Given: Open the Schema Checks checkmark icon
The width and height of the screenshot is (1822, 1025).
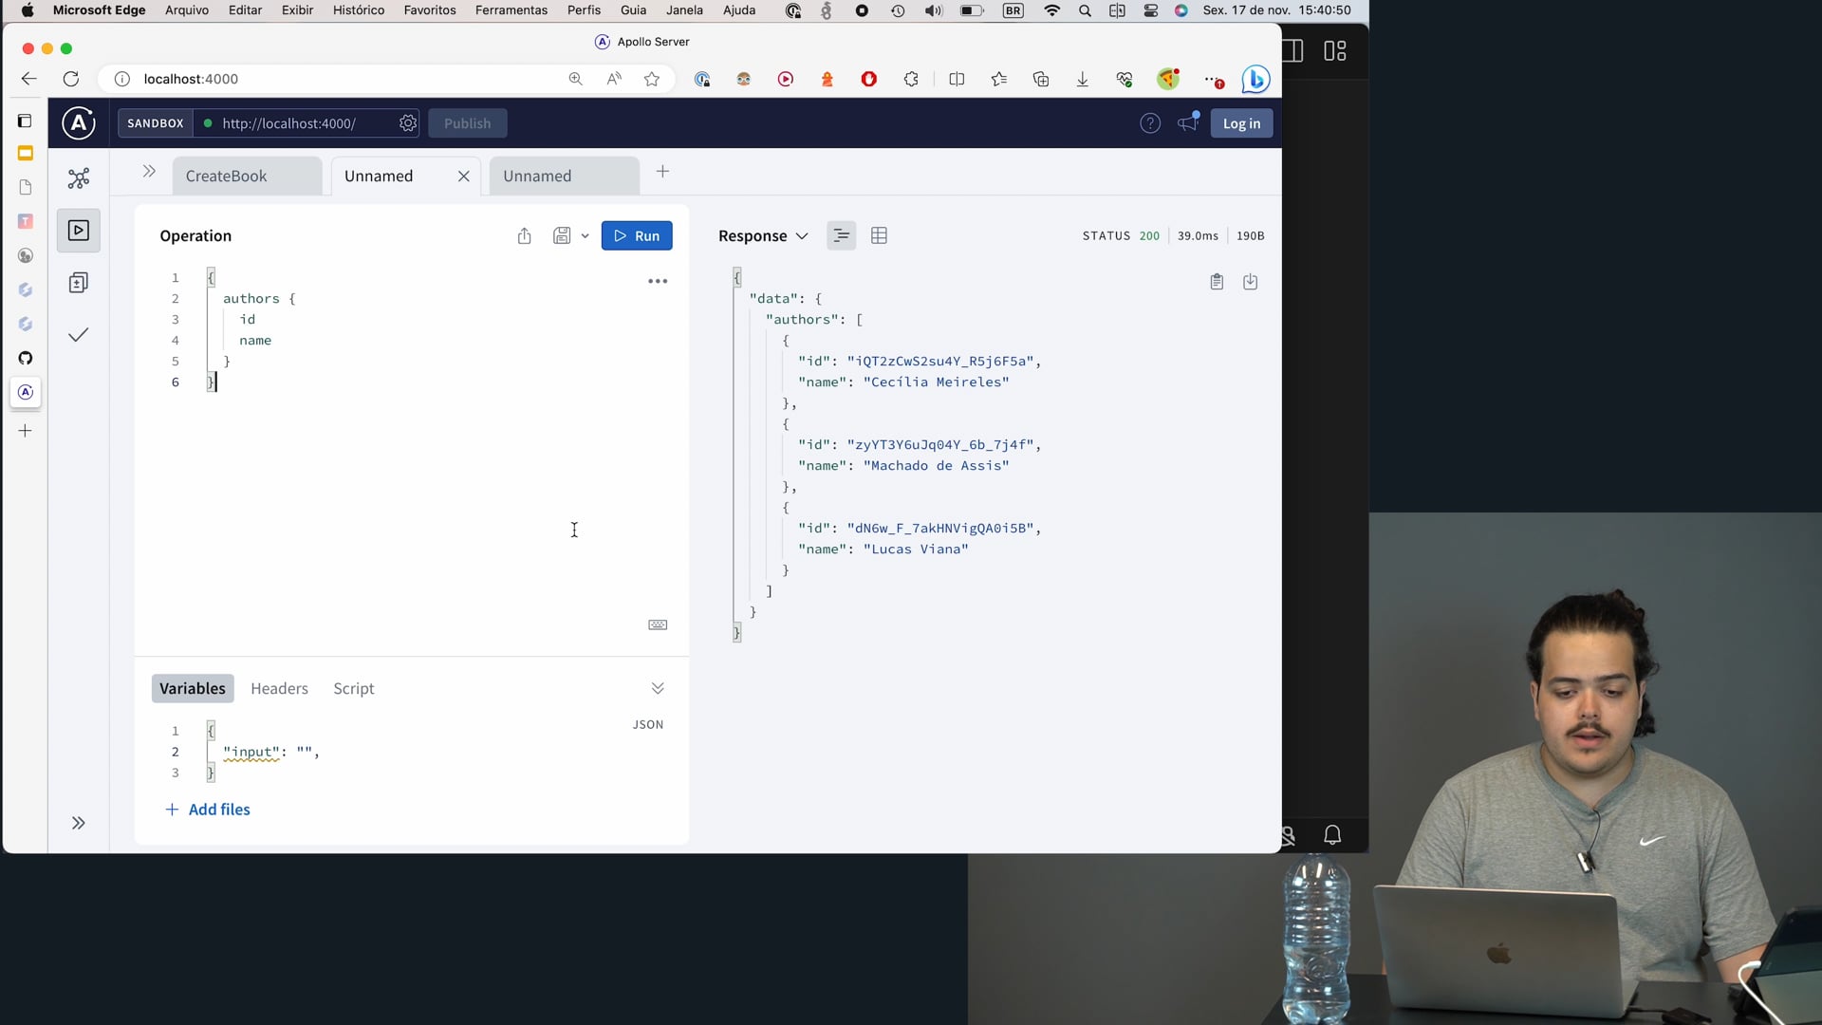Looking at the screenshot, I should (x=79, y=335).
